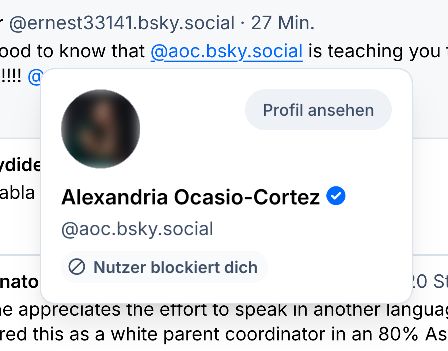The width and height of the screenshot is (448, 351).
Task: Click the "!!!!" exclamation text in the top post
Action: point(12,77)
